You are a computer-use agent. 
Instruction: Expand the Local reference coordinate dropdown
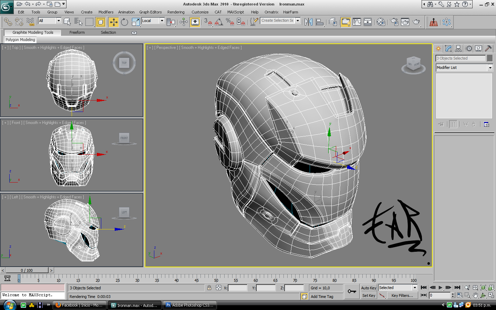162,21
